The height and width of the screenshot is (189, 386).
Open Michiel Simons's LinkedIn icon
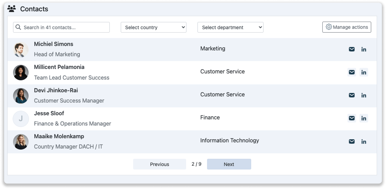[x=364, y=49]
